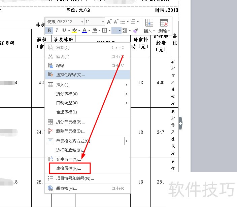Screen dimensions: 237x207
Task: Select the format painter brush
Action: pos(135,31)
